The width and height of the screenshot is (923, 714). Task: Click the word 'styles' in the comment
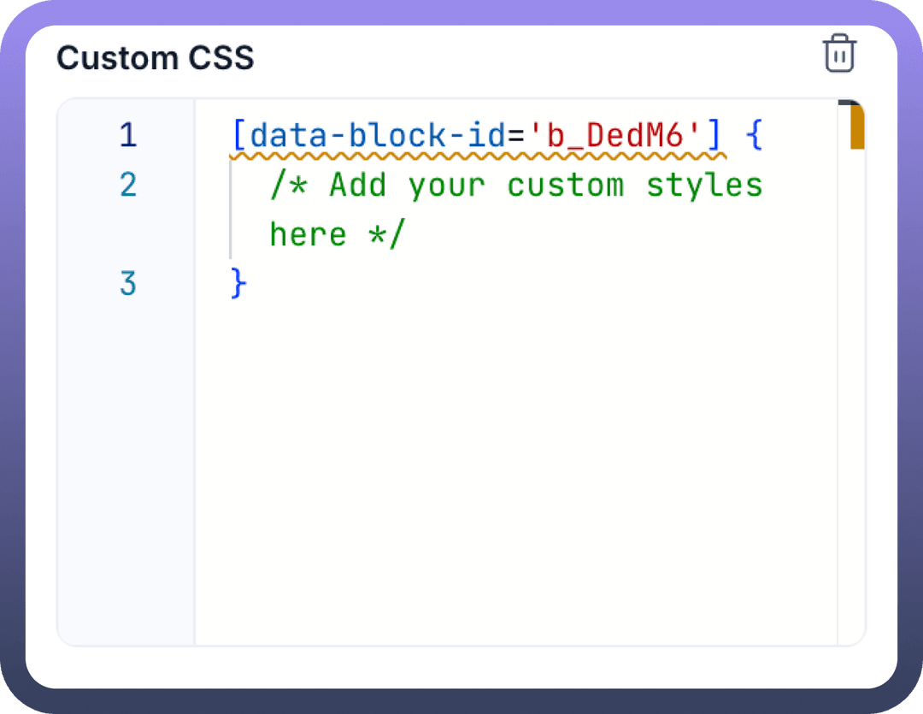point(703,185)
